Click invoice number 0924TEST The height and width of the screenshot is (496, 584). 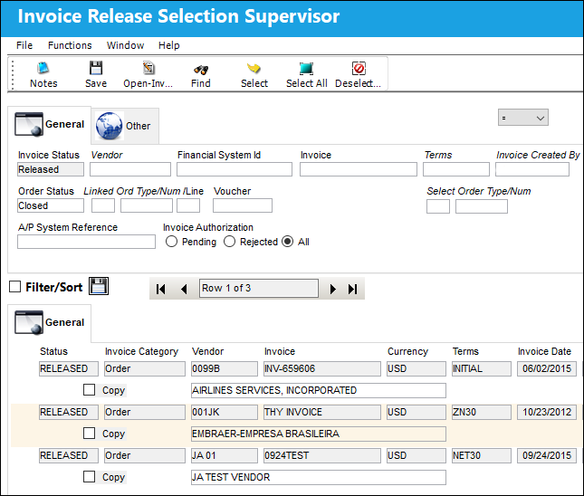(322, 455)
